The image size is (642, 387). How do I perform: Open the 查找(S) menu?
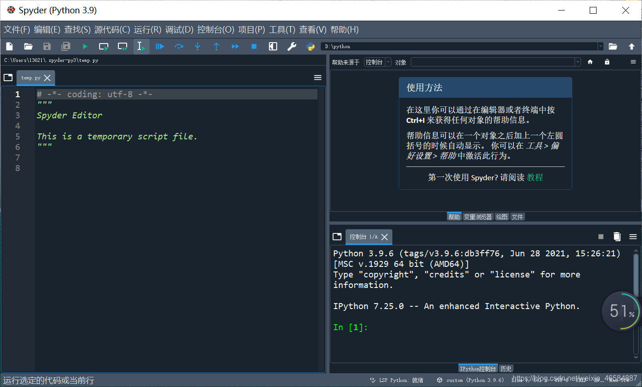tap(78, 30)
